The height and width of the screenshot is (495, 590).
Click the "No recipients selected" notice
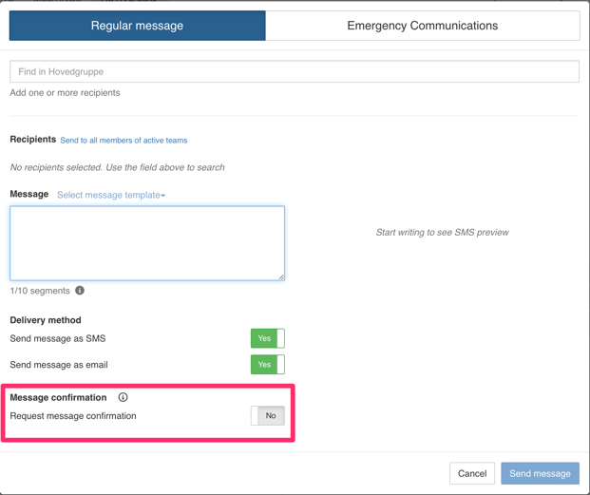point(117,167)
